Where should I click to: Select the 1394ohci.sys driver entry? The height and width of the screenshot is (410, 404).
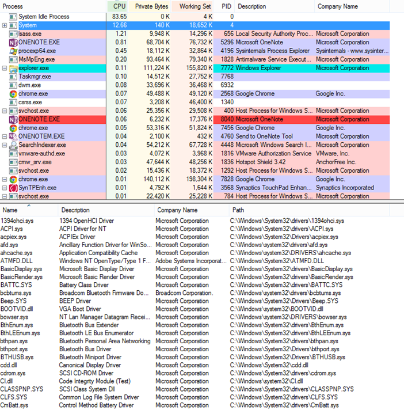195,221
